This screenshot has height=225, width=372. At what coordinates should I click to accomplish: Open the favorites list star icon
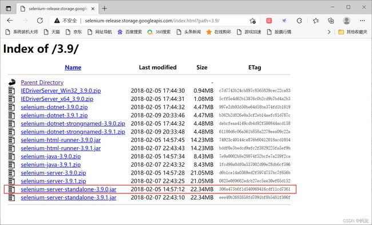(315, 21)
